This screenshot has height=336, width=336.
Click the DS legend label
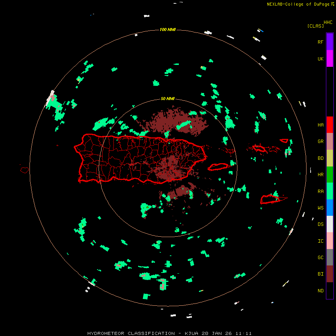pyautogui.click(x=320, y=224)
